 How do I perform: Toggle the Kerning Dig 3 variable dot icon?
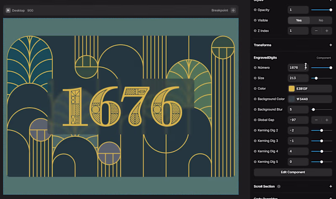(255, 141)
